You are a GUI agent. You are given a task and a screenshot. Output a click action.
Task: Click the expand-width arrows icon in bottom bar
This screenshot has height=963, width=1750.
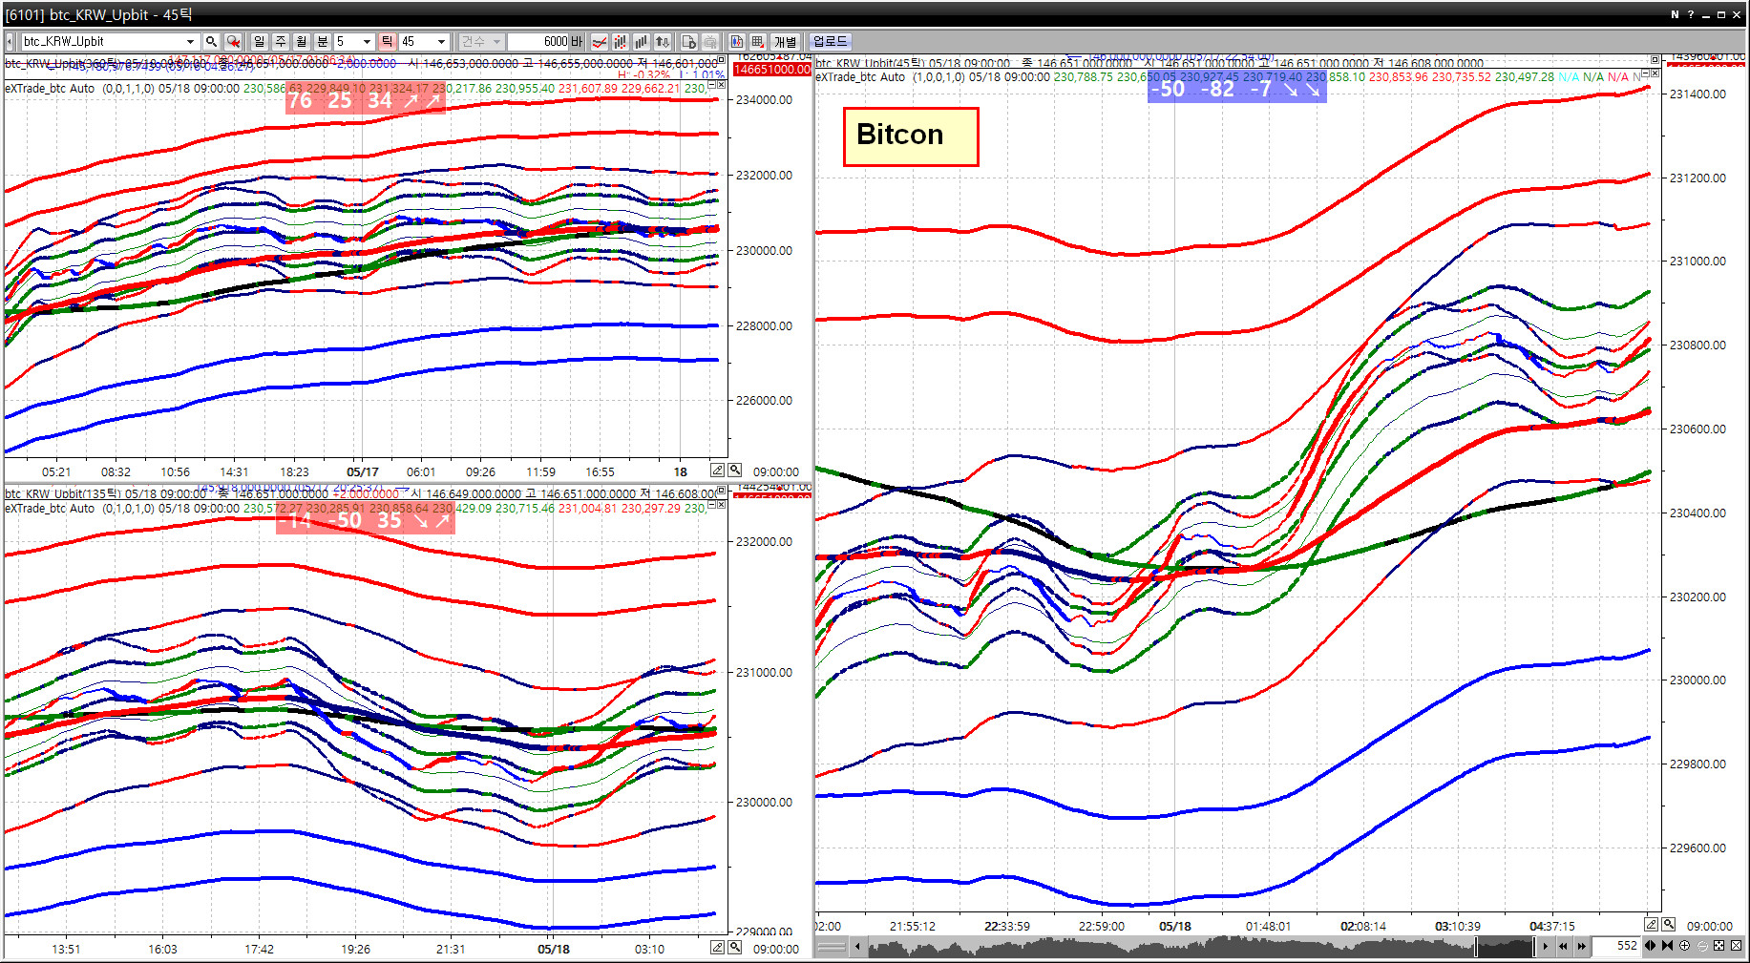(x=1651, y=946)
